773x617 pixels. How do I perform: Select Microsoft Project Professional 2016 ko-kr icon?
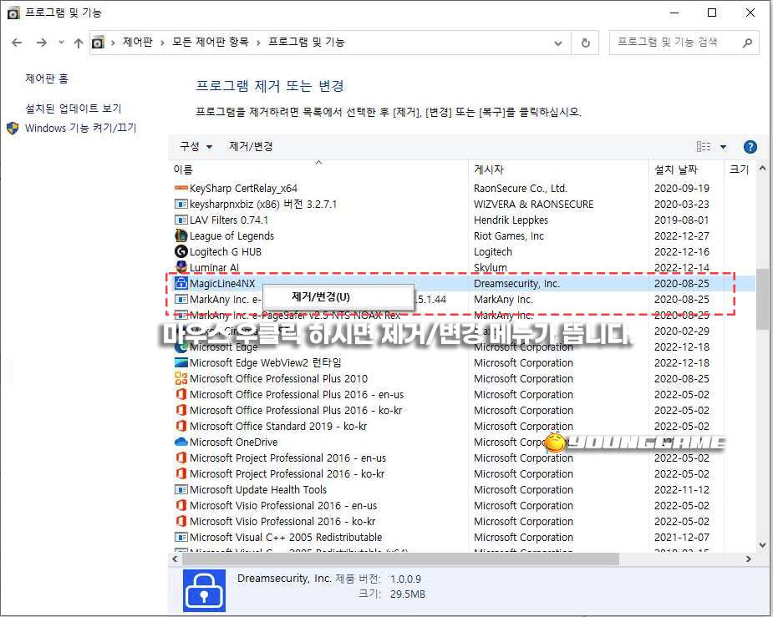(181, 473)
